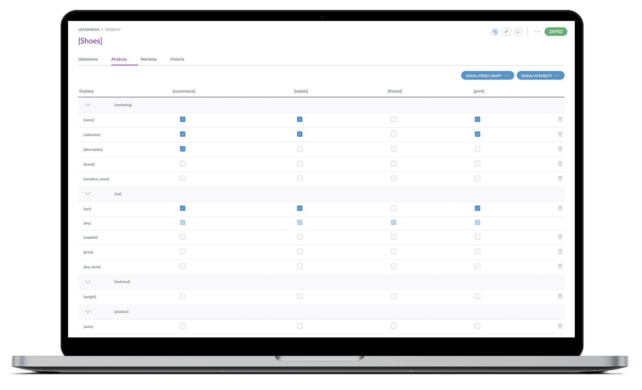Screen dimensions: 642x390
Task: Open the Dodaj przez grupy dropdown
Action: 487,76
